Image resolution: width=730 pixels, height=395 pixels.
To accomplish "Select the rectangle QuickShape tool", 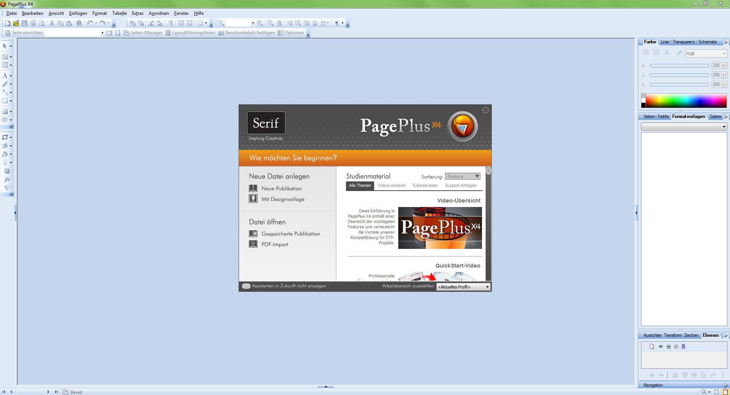I will coord(5,101).
